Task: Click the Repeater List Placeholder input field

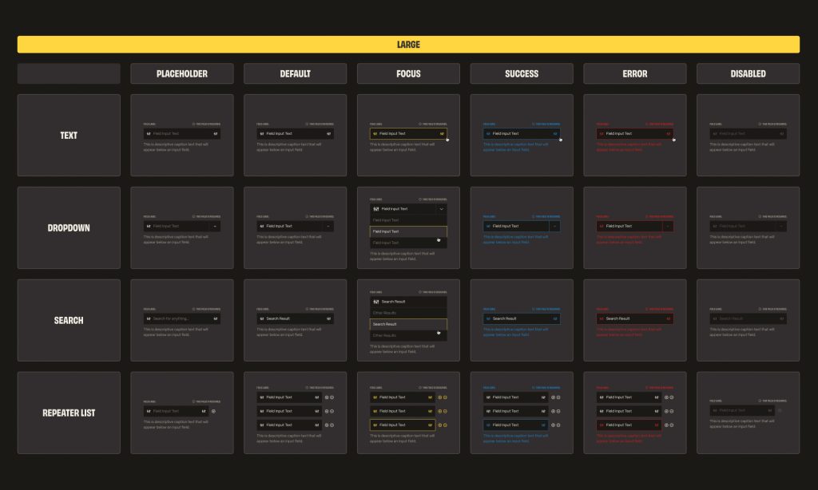Action: click(177, 411)
